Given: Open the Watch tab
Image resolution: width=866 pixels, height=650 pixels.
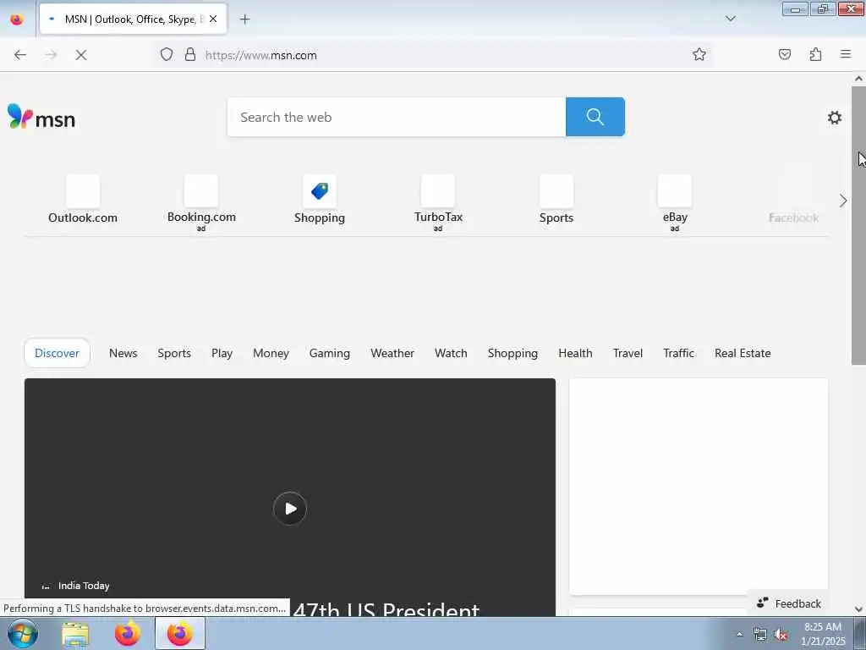Looking at the screenshot, I should point(451,353).
